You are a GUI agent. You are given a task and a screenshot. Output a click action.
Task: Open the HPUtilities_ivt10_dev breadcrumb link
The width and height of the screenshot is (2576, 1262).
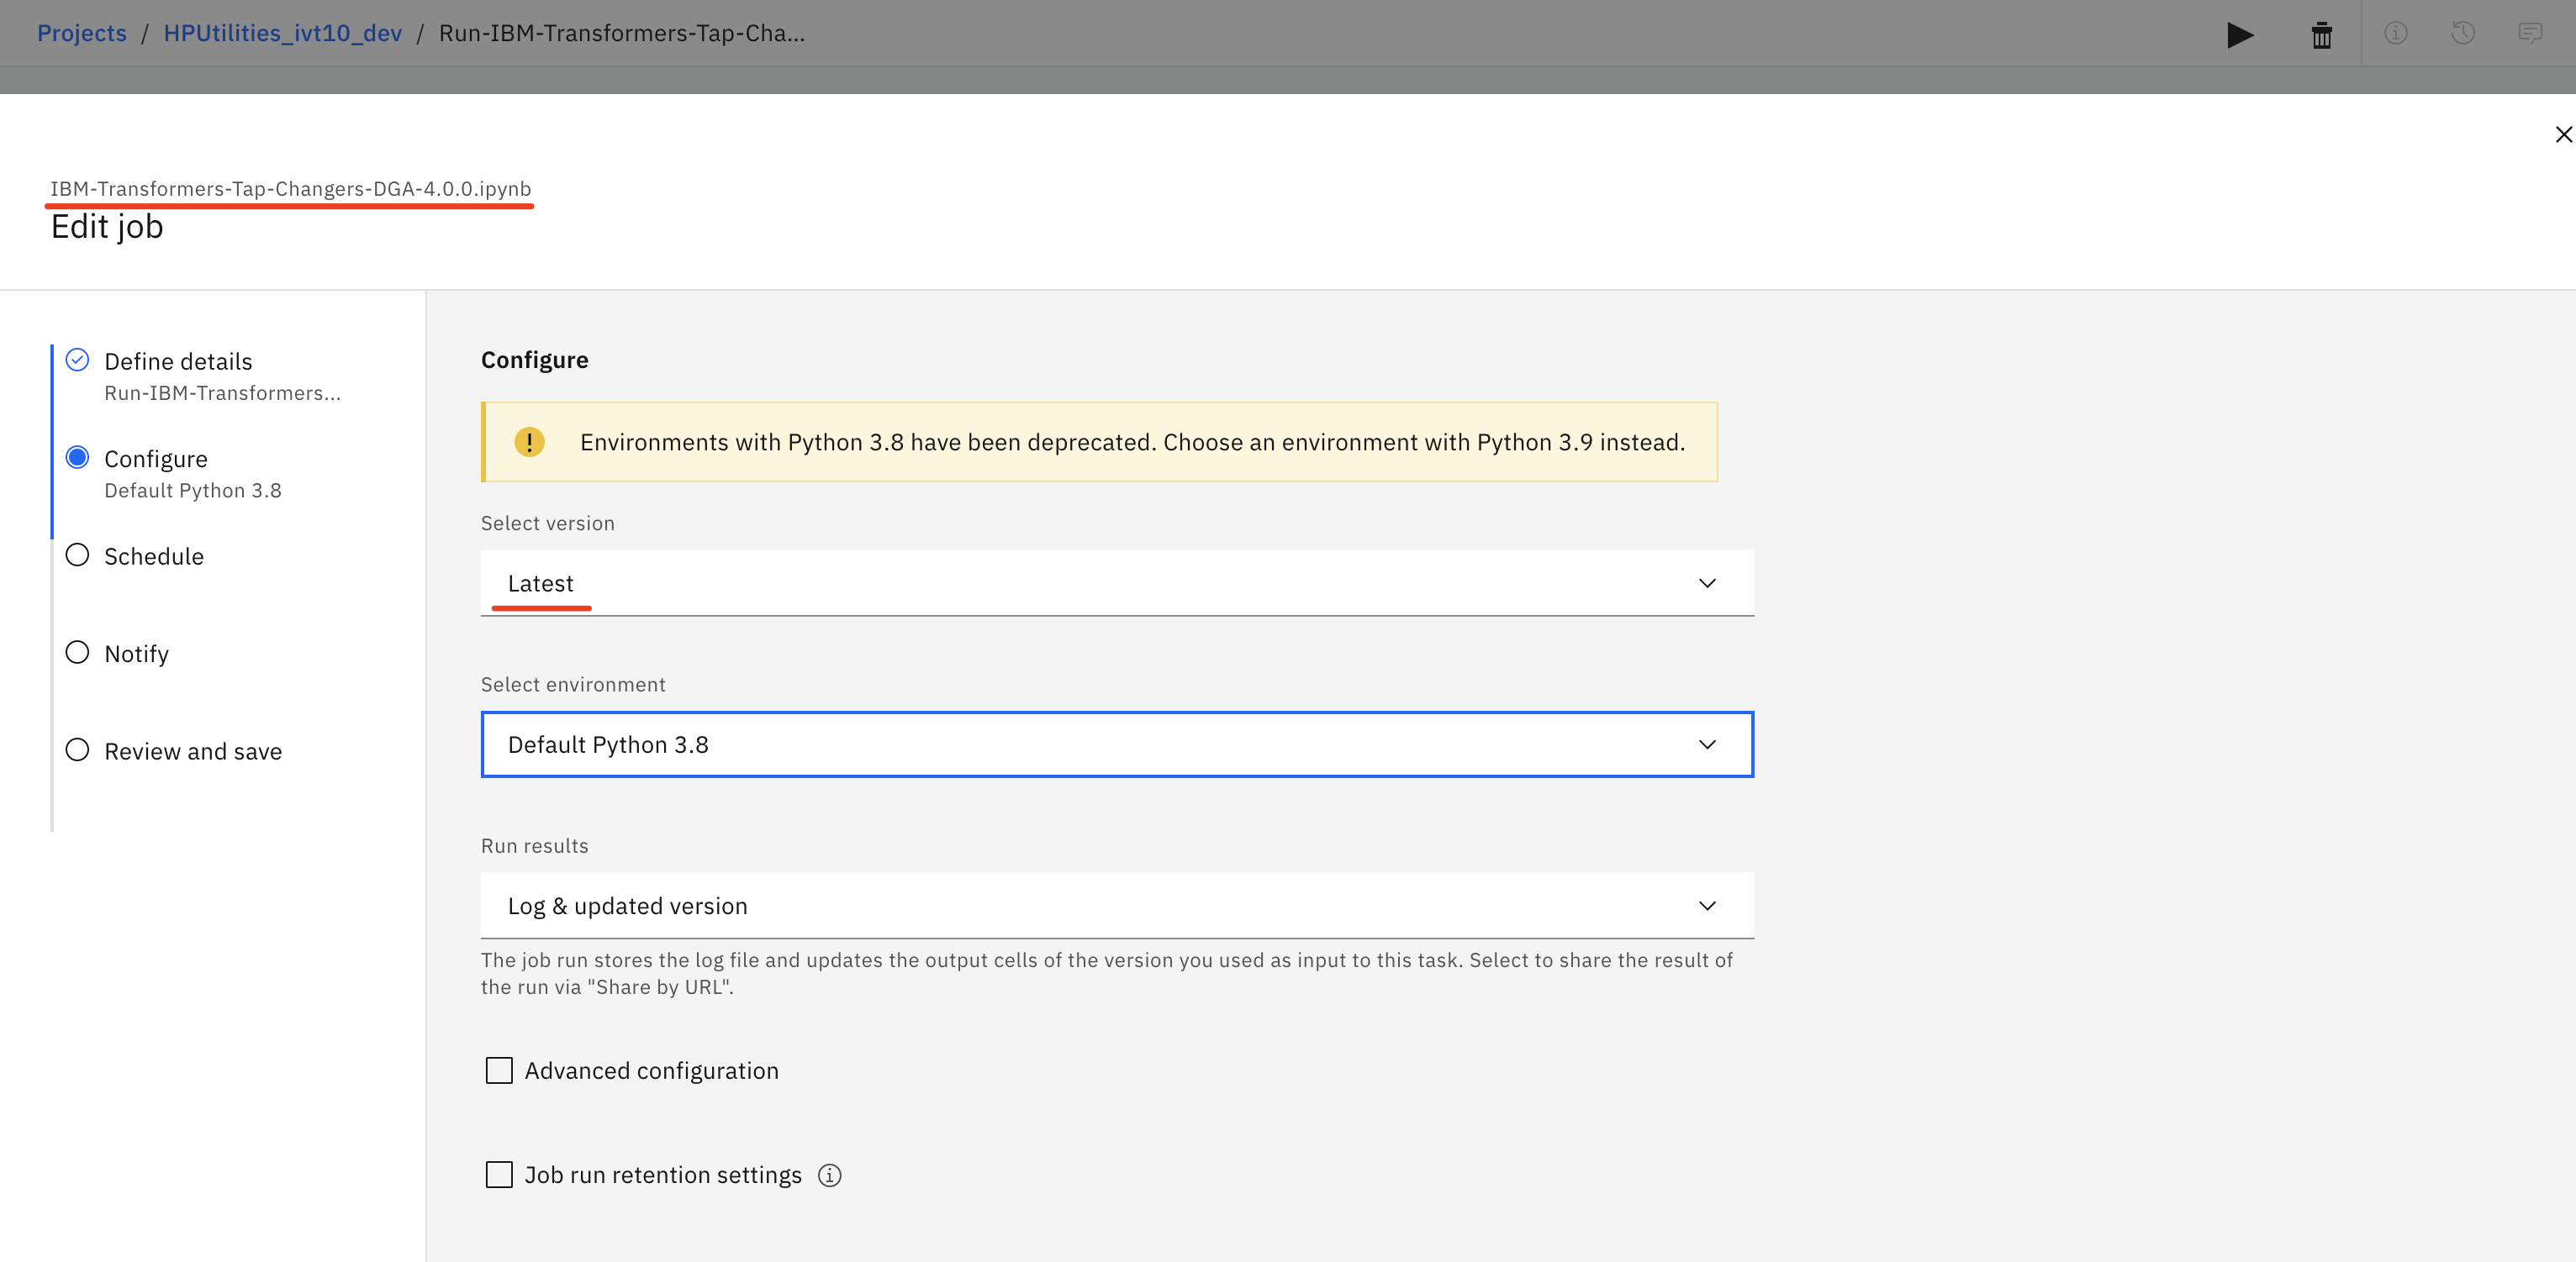point(283,33)
